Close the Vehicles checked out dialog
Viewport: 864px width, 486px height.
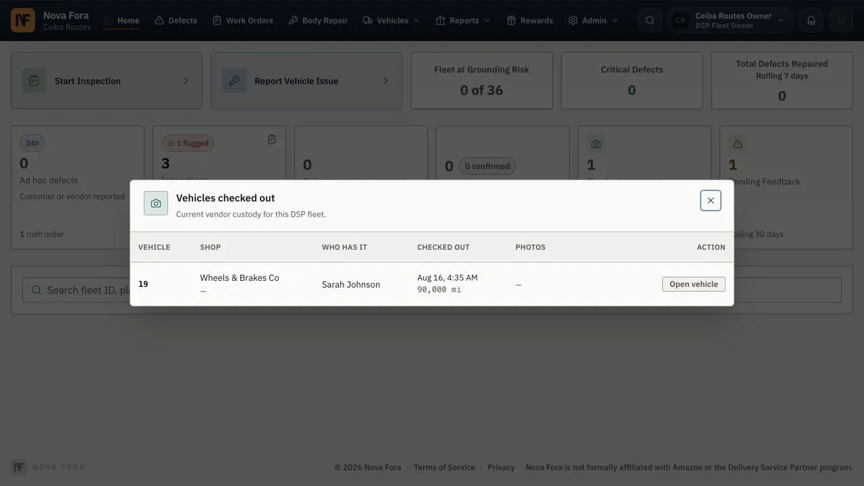(711, 200)
